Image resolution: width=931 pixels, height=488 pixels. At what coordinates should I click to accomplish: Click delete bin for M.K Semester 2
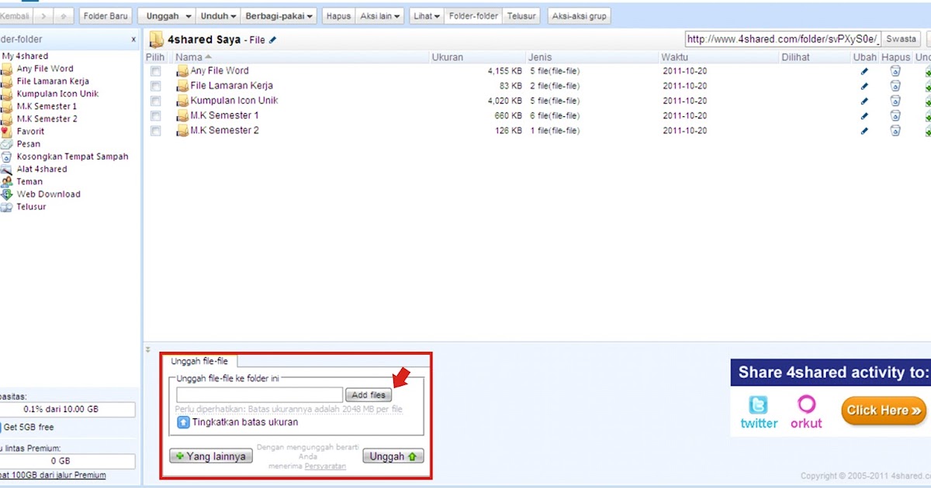pos(895,131)
